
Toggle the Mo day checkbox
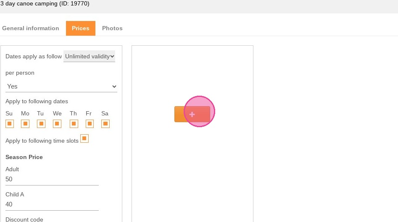point(25,124)
